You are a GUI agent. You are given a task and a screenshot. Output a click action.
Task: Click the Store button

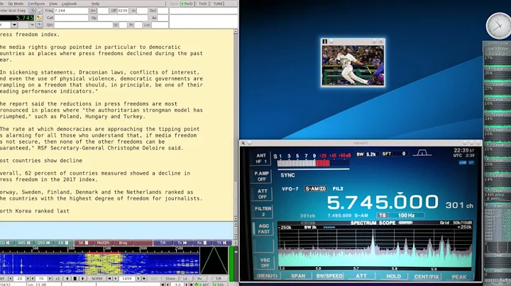(x=170, y=278)
